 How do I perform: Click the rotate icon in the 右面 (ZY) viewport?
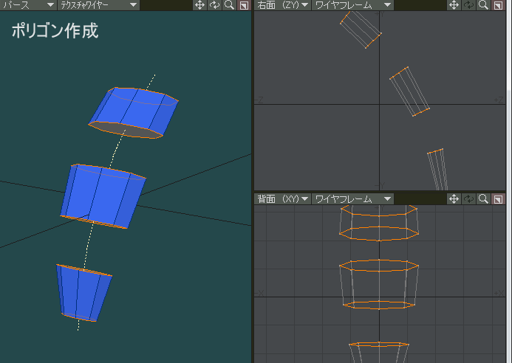coord(468,5)
